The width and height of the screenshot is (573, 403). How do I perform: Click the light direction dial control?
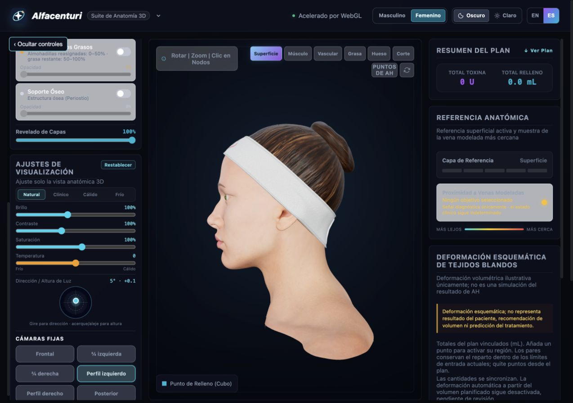[76, 301]
